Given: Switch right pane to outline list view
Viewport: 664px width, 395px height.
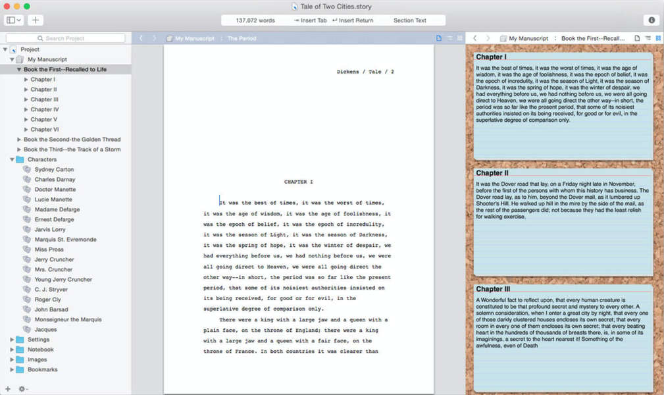Looking at the screenshot, I should 648,38.
